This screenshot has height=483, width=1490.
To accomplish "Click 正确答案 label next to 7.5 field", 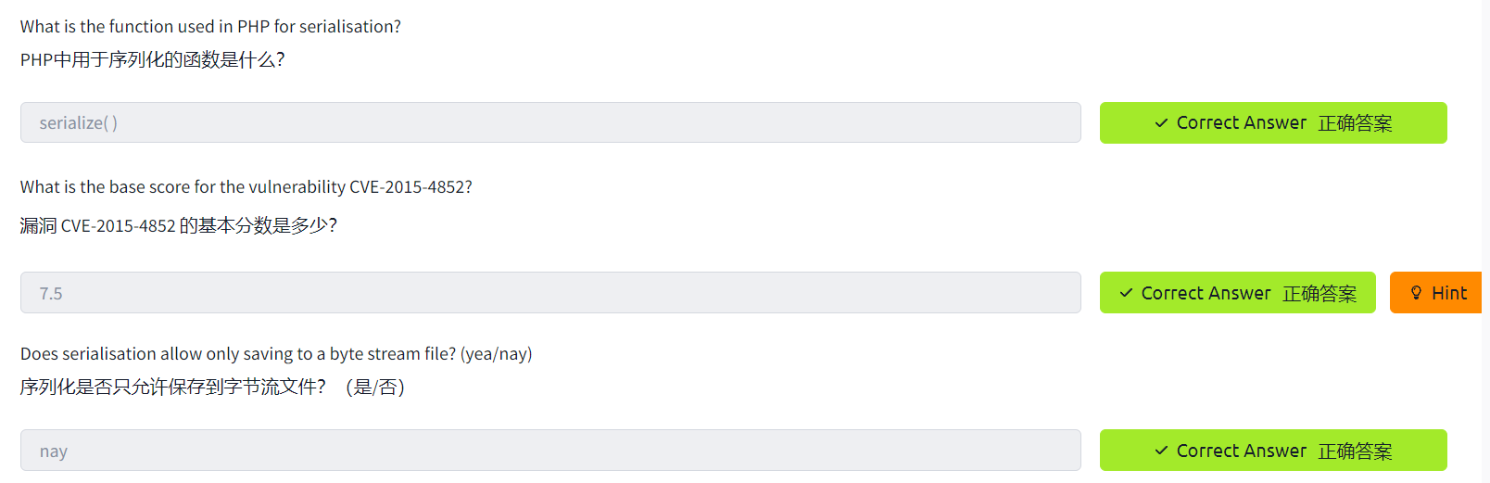I will click(x=1320, y=294).
